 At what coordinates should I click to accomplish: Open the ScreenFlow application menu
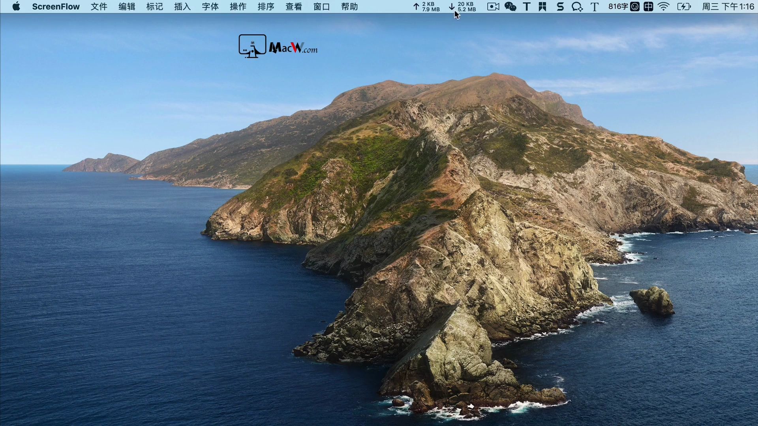56,7
